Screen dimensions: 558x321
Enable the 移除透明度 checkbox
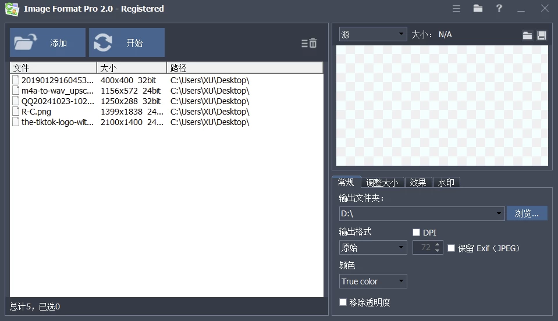[343, 302]
